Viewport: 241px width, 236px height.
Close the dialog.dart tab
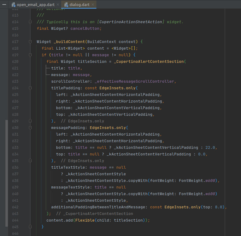point(92,5)
